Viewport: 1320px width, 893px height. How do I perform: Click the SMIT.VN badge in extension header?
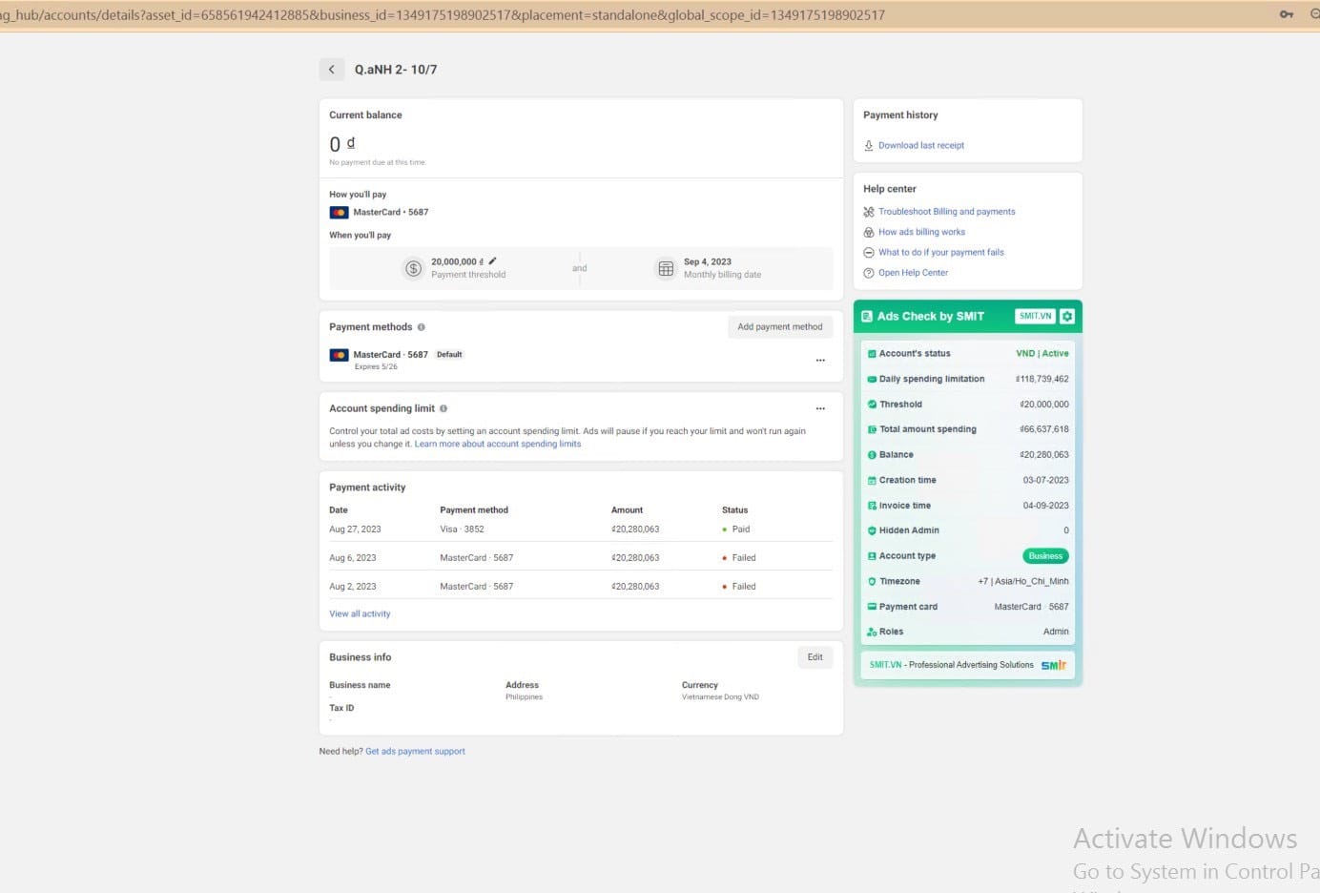1035,317
